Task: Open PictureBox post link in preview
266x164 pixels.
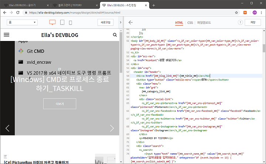Action: (36, 162)
